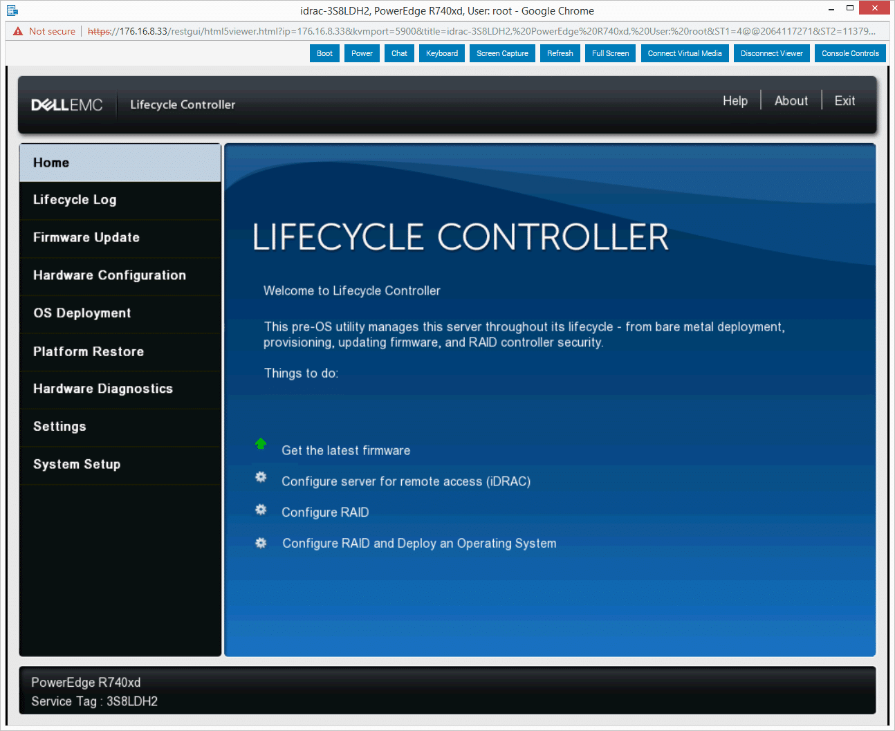Click gear icon beside Configure RAID and Deploy
895x731 pixels.
click(x=261, y=543)
